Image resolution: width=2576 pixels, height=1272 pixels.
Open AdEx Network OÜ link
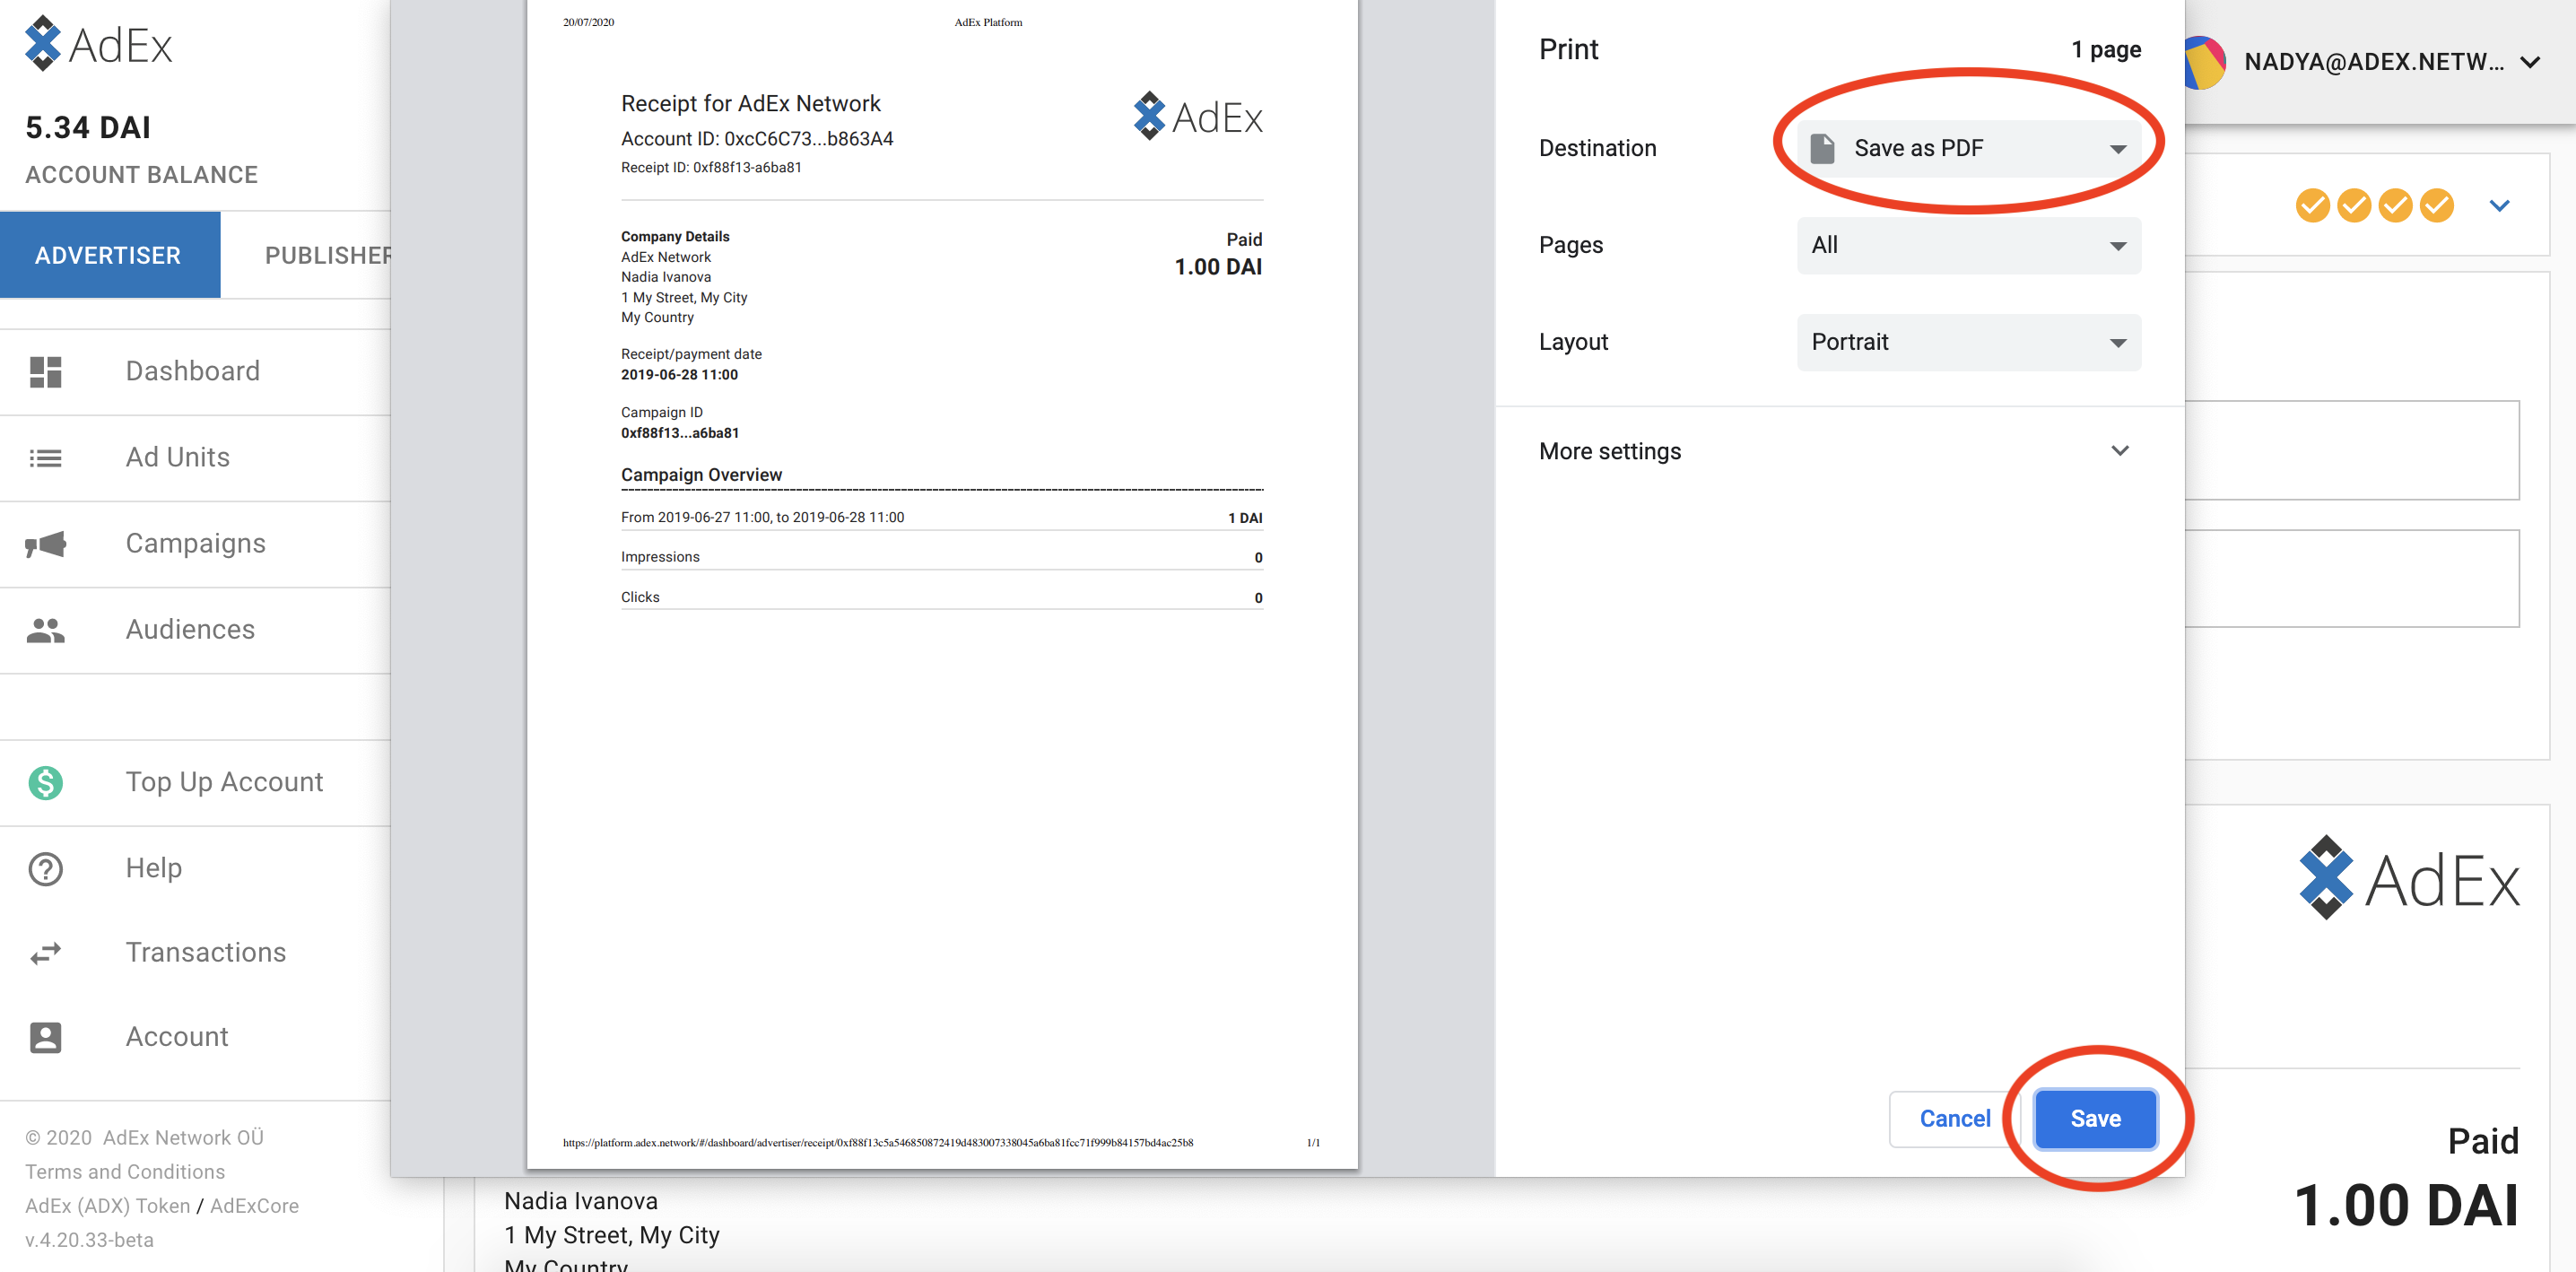pyautogui.click(x=183, y=1137)
